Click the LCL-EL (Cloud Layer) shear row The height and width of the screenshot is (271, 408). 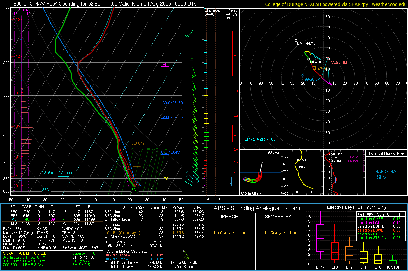pyautogui.click(x=154, y=233)
